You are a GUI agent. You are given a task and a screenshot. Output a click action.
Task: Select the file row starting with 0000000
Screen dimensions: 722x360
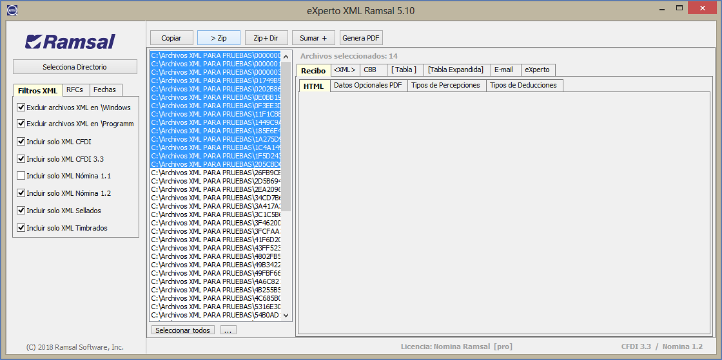point(215,55)
